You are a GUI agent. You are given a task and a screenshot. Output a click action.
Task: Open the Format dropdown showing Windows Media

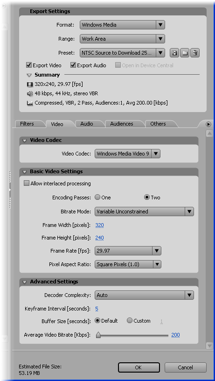122,25
